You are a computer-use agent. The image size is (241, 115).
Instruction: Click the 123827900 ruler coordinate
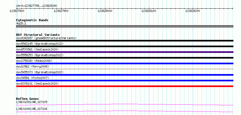pyautogui.click(x=61, y=11)
